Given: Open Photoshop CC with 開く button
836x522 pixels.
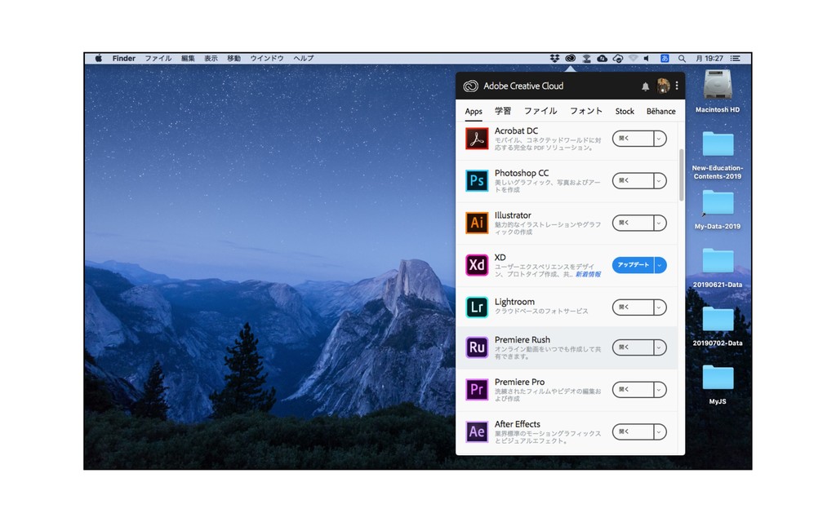Looking at the screenshot, I should (x=633, y=180).
